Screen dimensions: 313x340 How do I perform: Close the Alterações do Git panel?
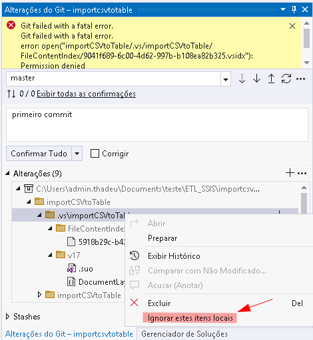point(305,9)
